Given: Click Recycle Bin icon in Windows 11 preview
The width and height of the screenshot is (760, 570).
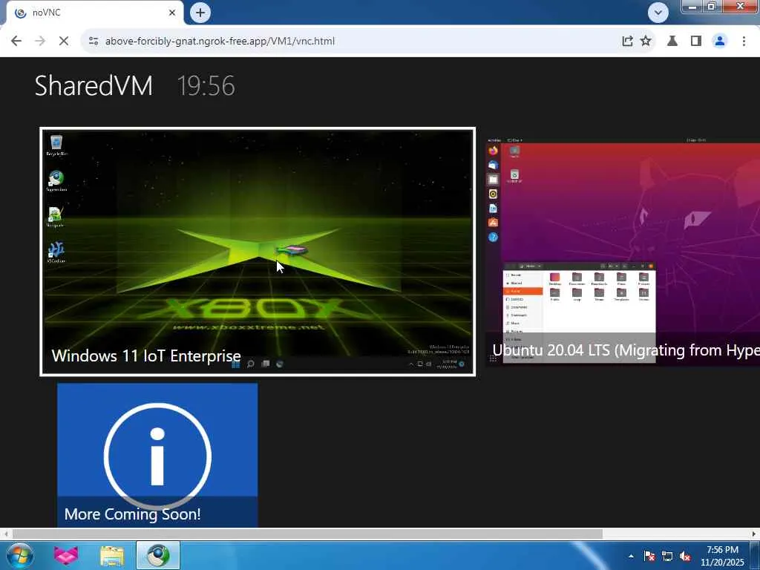Looking at the screenshot, I should [x=56, y=145].
